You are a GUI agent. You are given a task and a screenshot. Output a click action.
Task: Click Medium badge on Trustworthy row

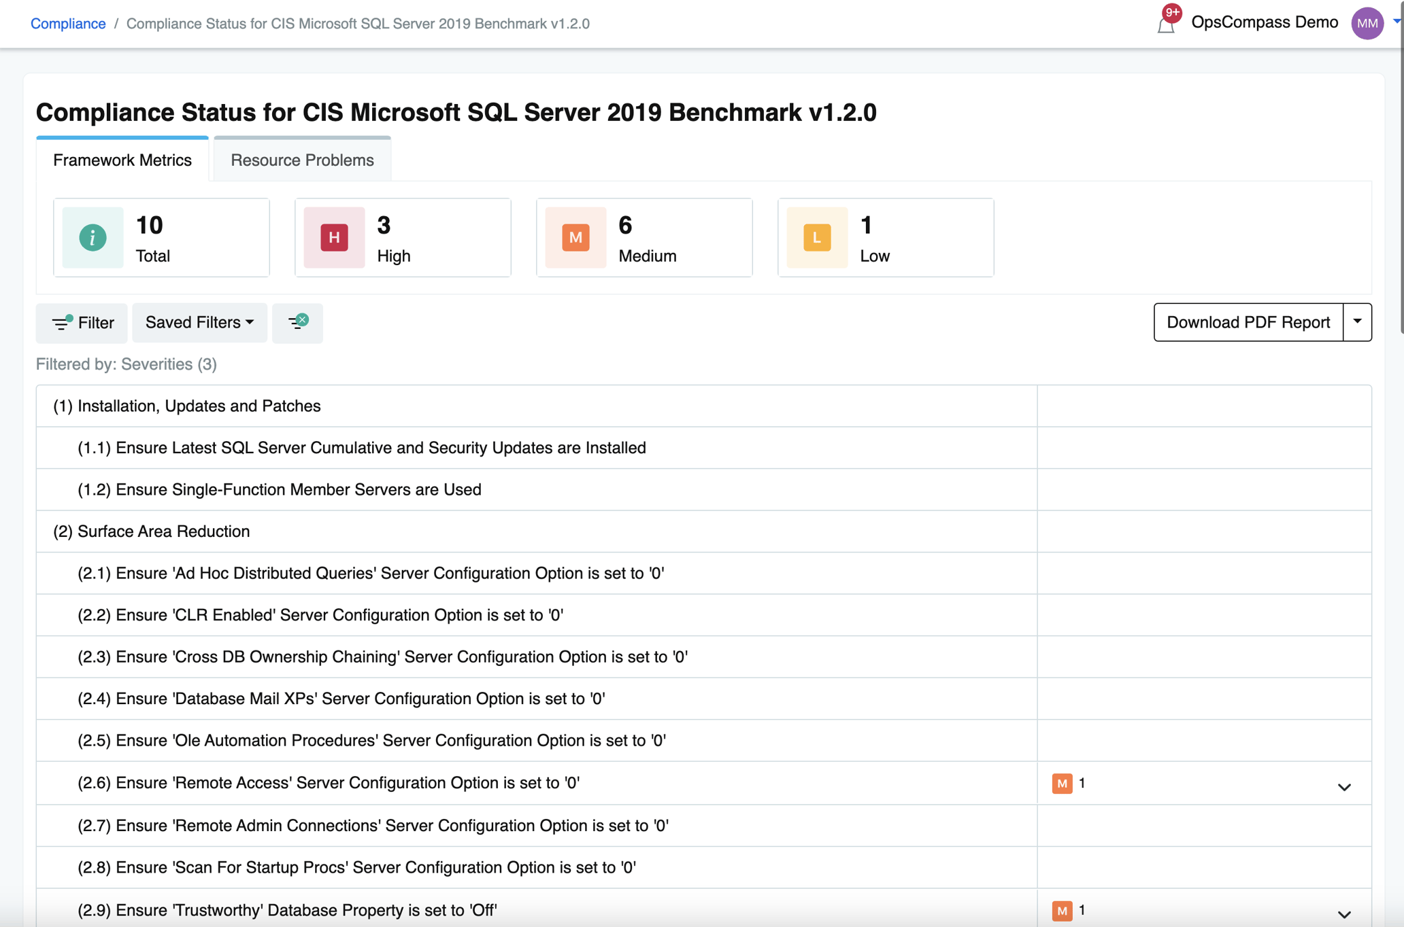1062,911
